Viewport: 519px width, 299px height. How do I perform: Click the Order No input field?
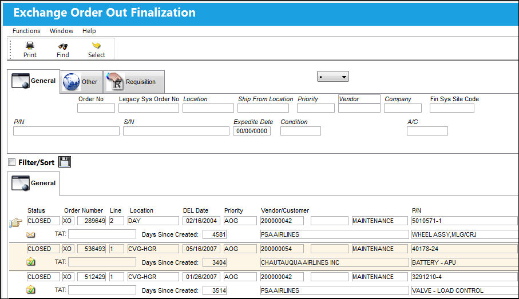coord(96,108)
